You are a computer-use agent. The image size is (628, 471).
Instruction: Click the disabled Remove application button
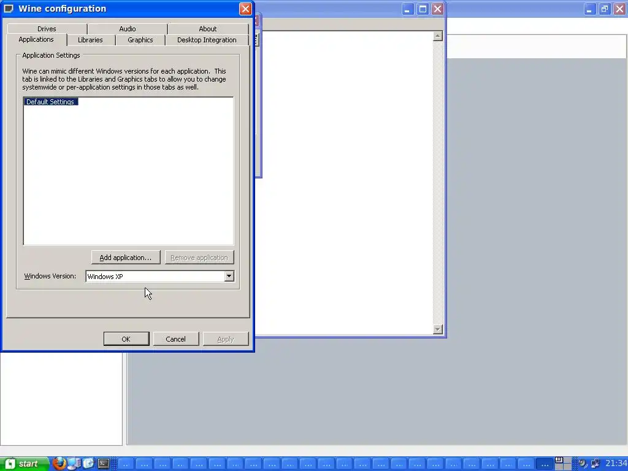pyautogui.click(x=199, y=258)
